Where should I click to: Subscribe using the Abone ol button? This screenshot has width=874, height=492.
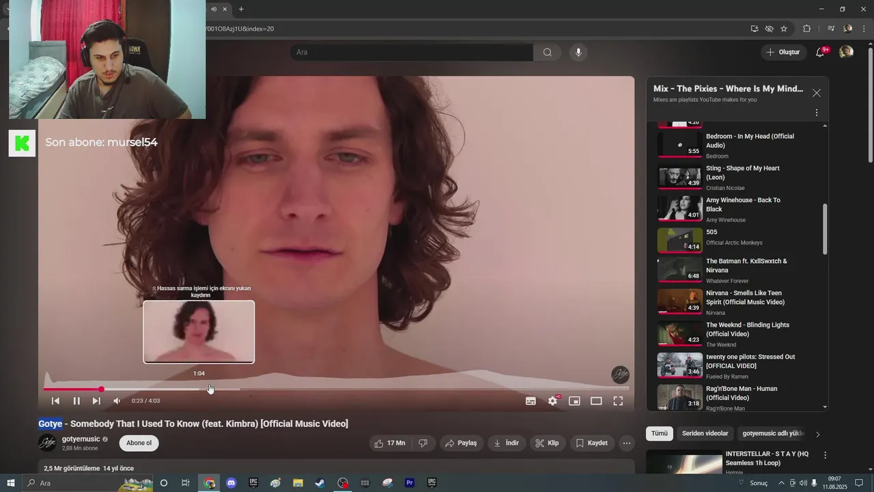click(x=139, y=443)
